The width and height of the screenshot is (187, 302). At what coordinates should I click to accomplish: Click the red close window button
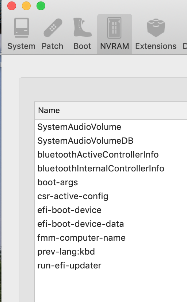point(12,6)
